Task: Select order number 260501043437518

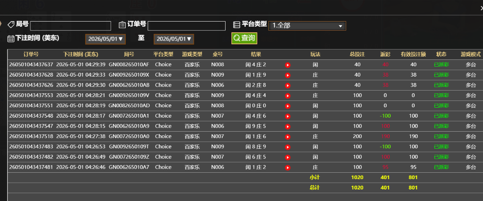Action: tap(31, 136)
